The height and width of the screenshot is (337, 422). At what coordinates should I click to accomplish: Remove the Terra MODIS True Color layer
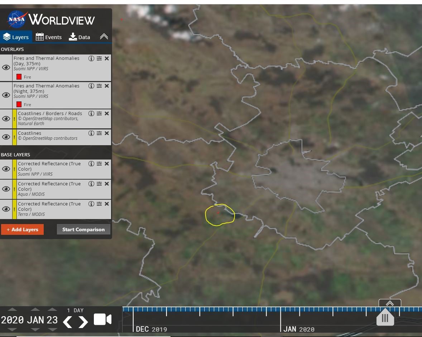tap(107, 204)
